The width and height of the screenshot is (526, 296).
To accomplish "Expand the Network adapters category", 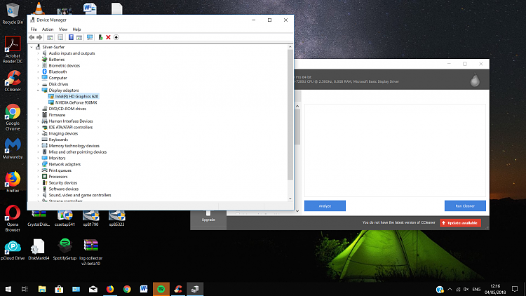I will click(38, 164).
